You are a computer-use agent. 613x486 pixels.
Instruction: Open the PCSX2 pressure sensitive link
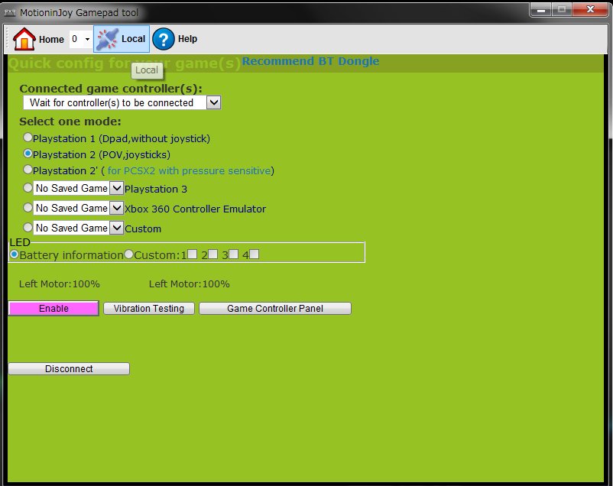pyautogui.click(x=190, y=171)
